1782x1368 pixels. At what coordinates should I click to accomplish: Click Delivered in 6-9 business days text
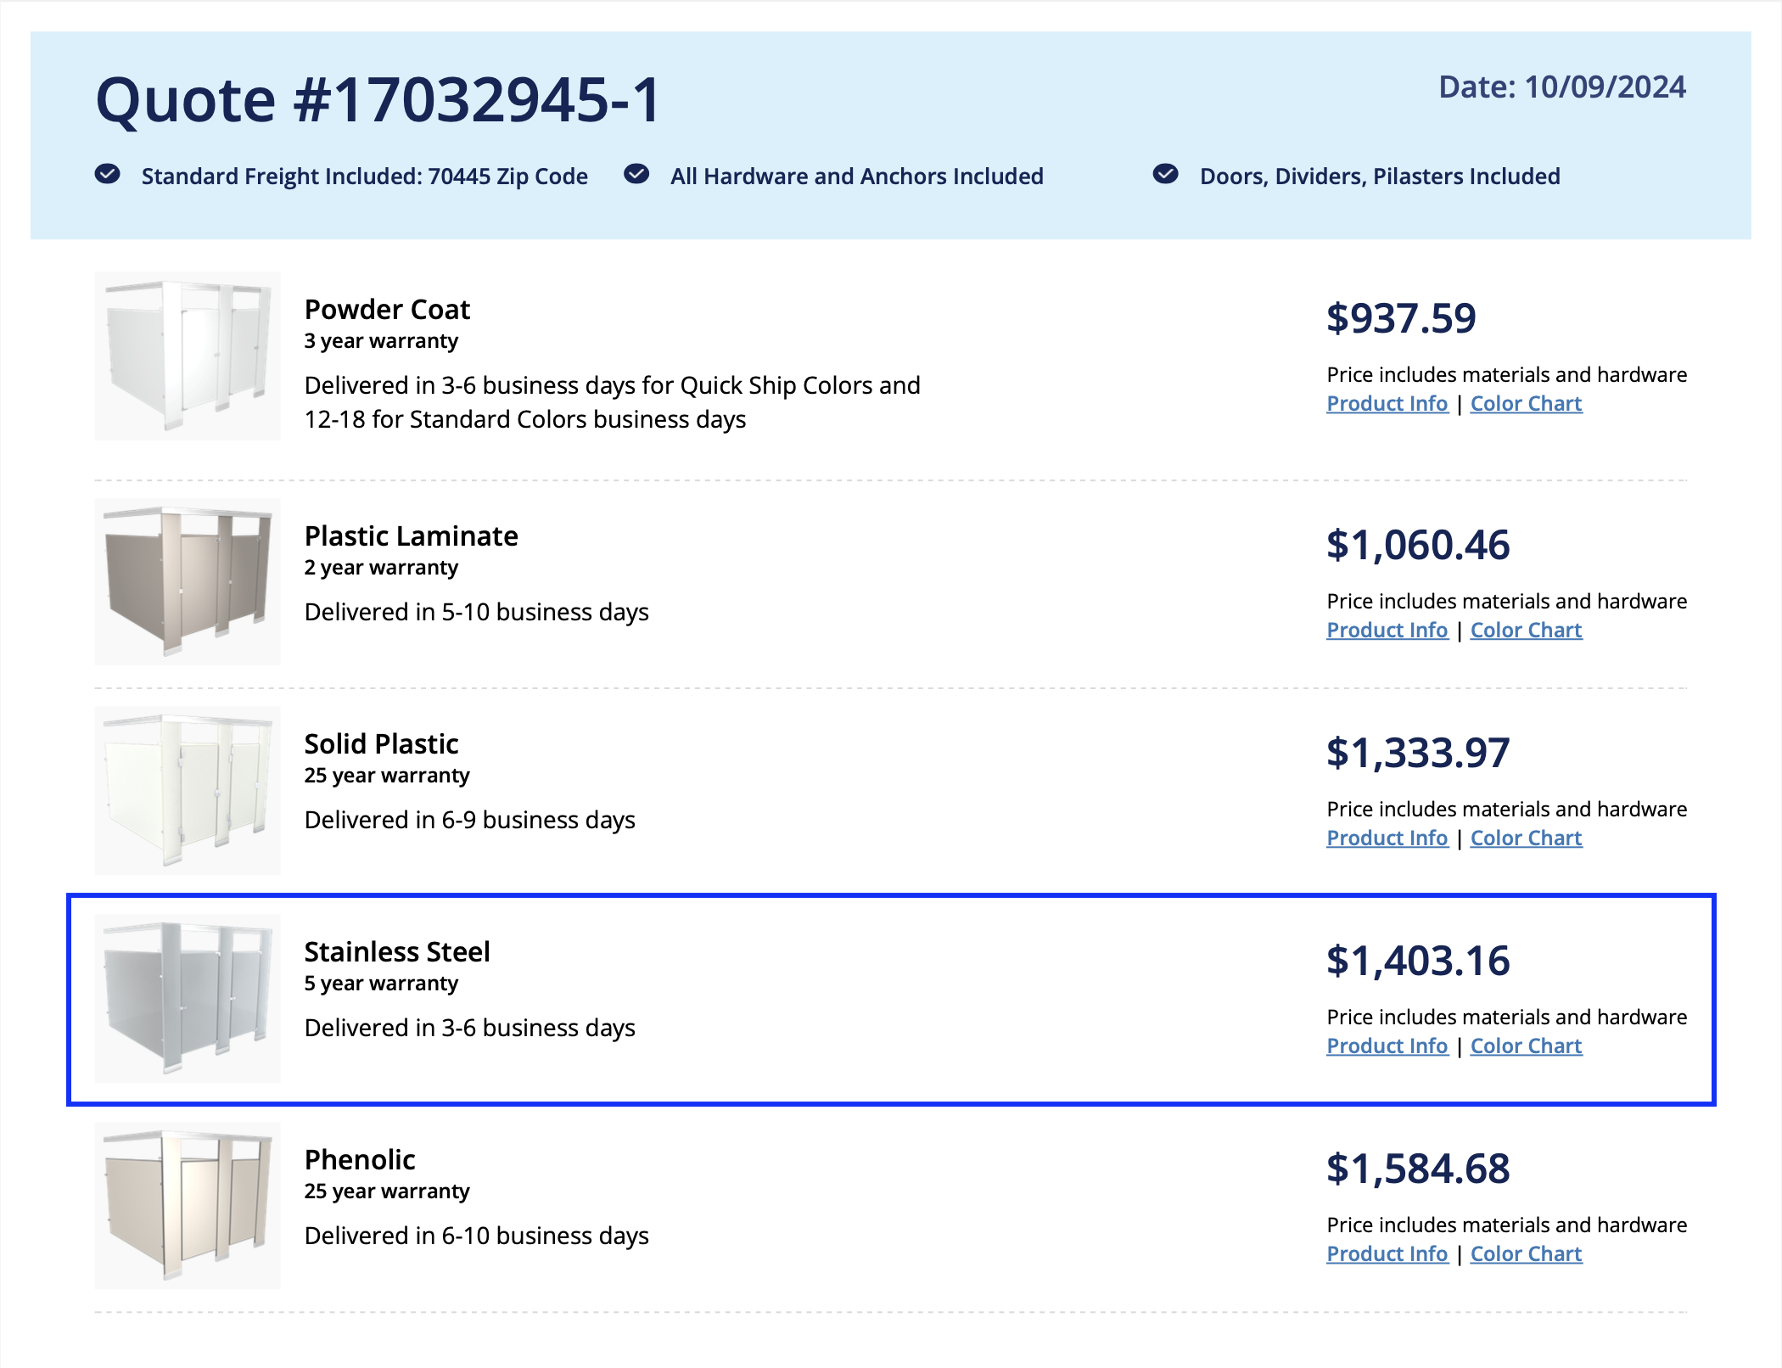click(x=470, y=821)
